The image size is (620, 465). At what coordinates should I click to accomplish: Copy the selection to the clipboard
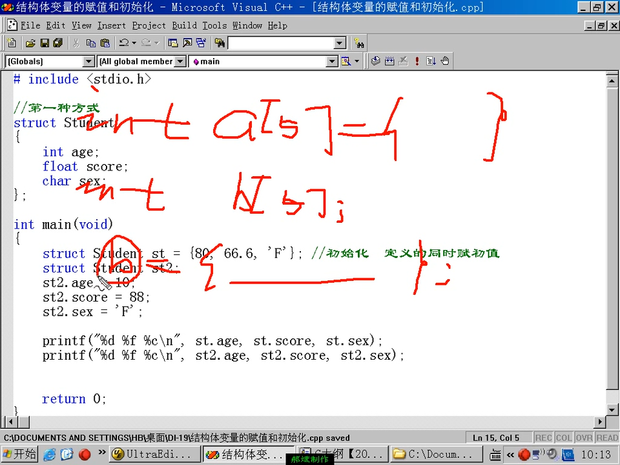pos(90,43)
